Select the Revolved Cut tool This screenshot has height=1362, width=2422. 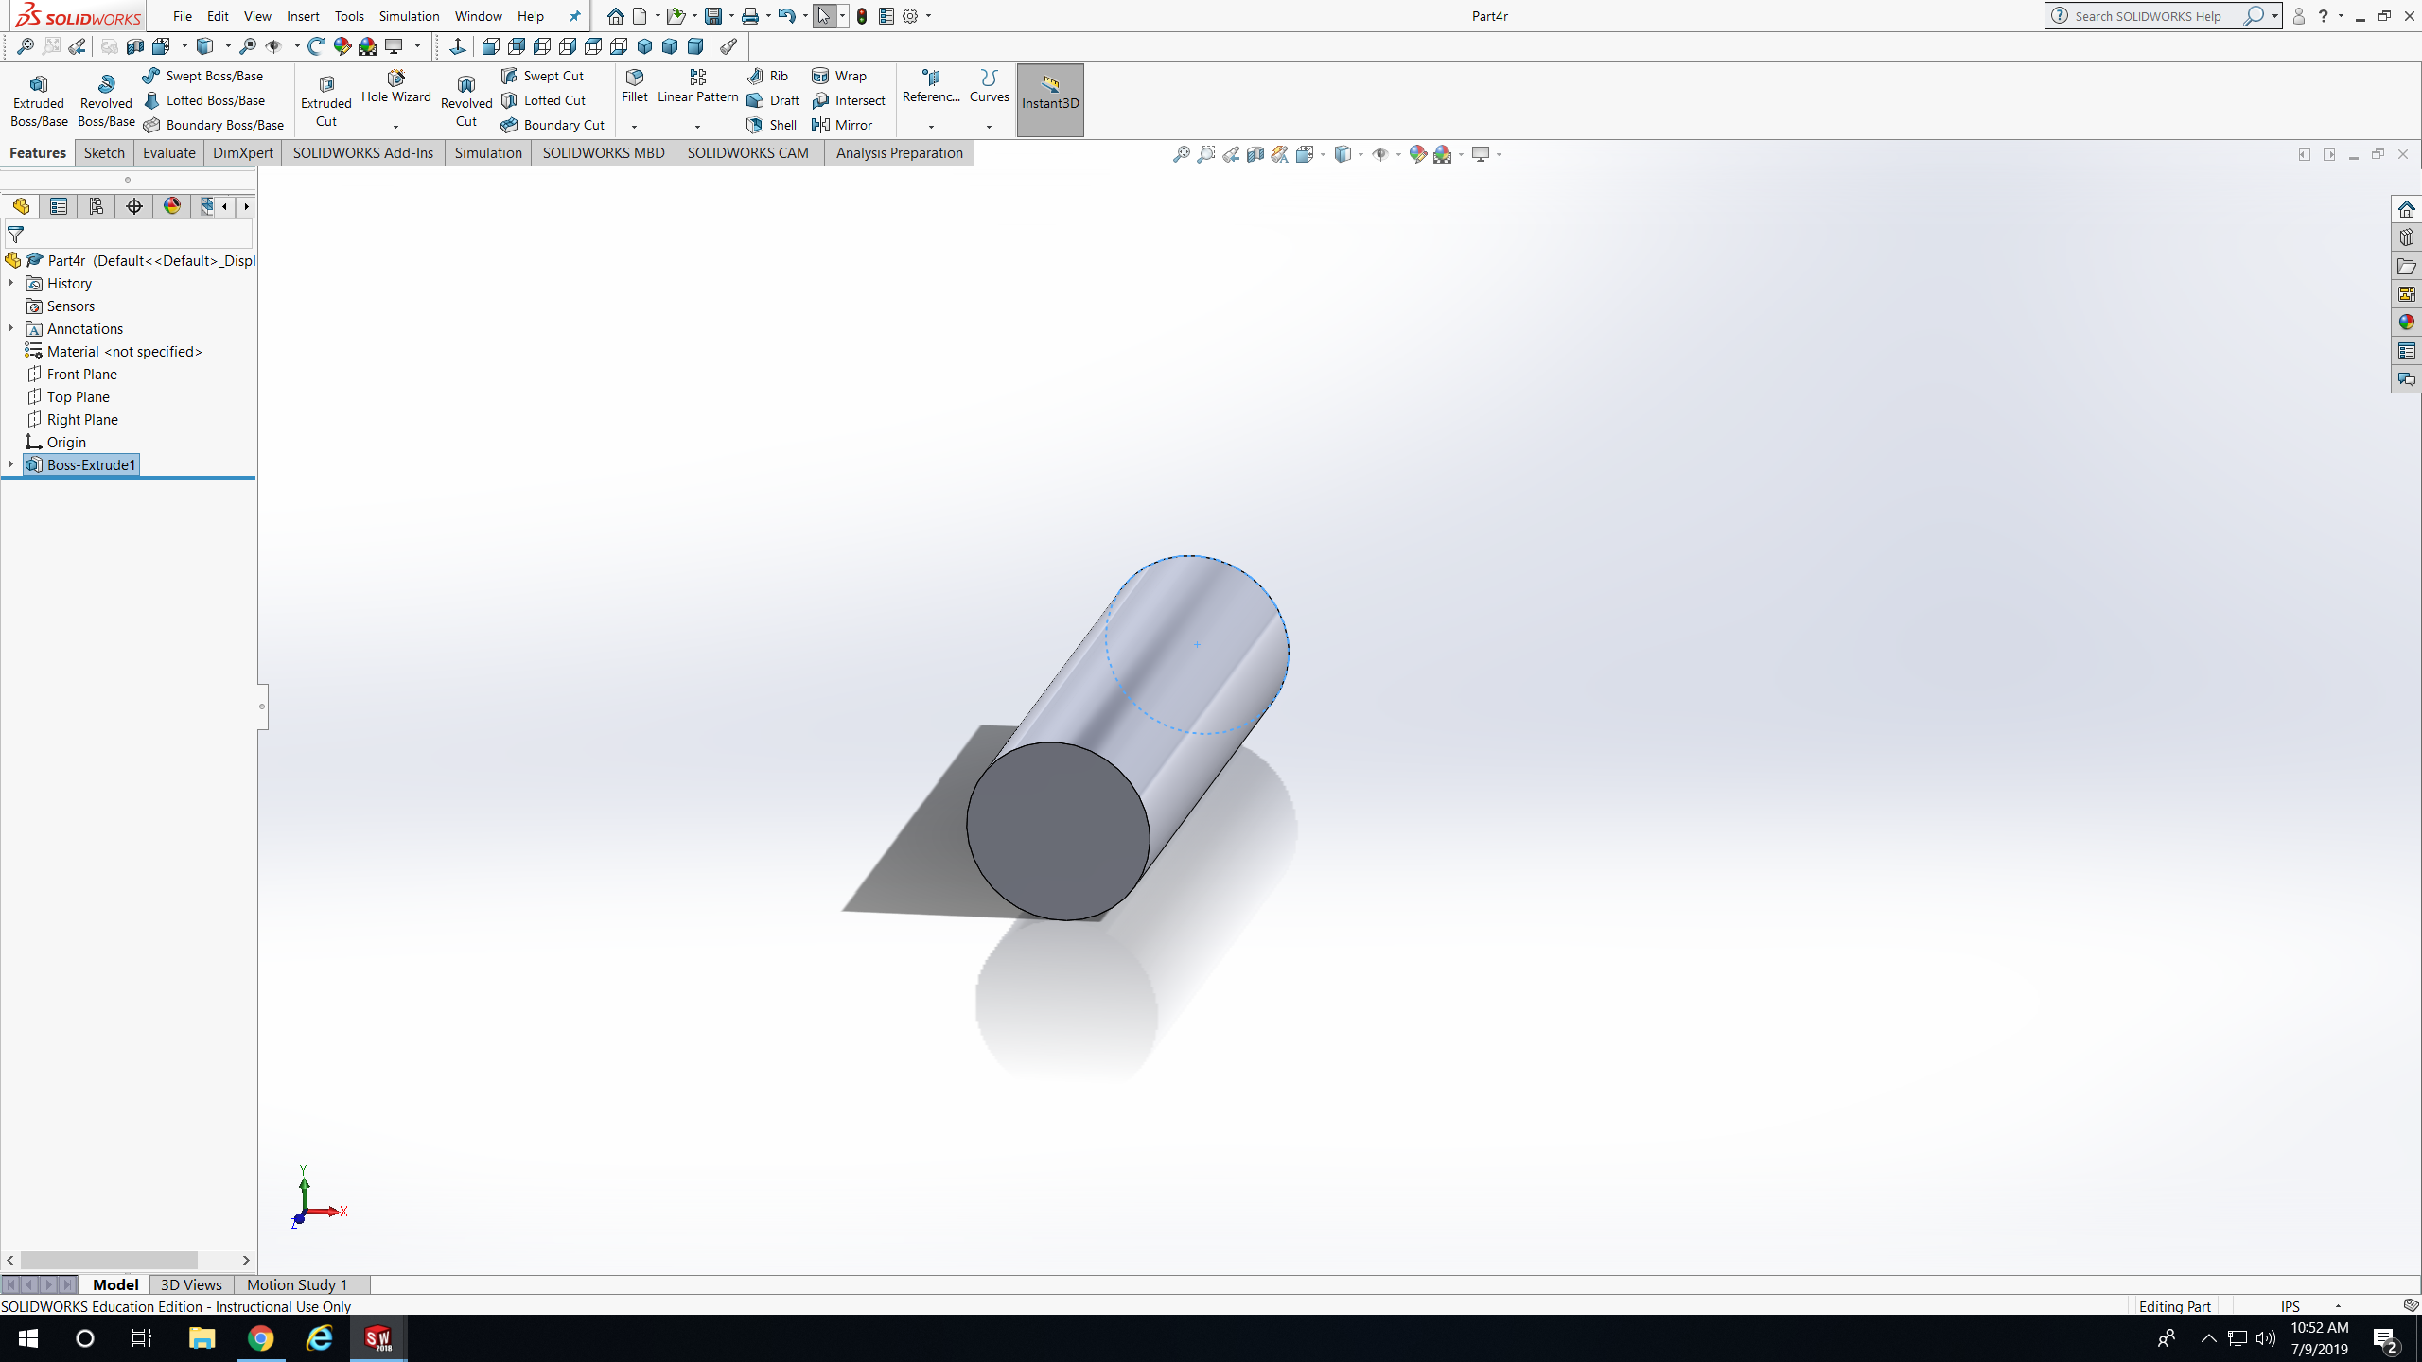(465, 100)
